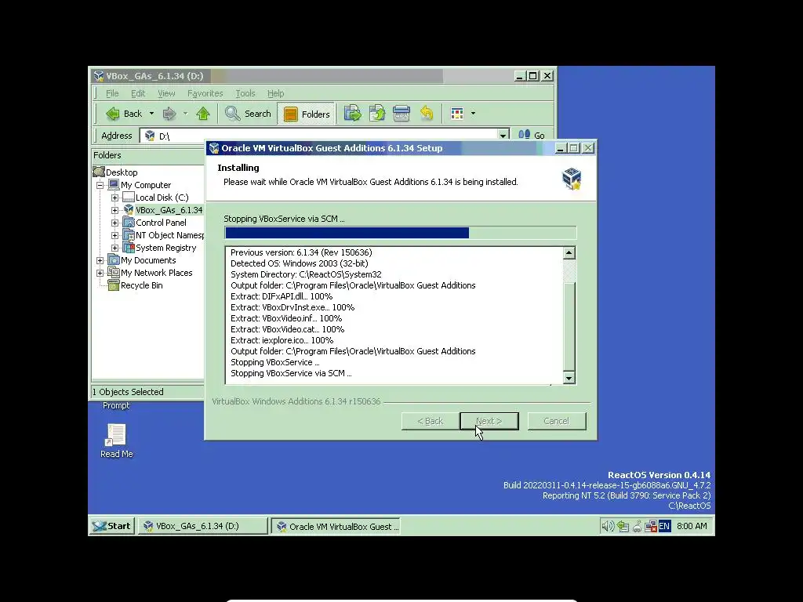Toggle the Folders pane button

(x=307, y=114)
